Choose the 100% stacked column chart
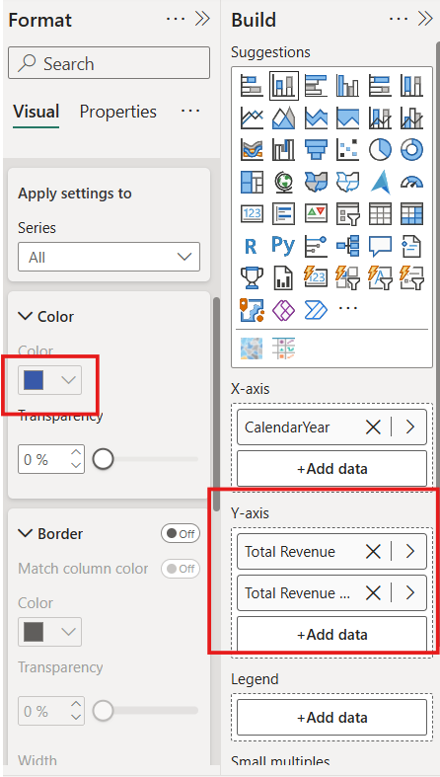This screenshot has height=777, width=440. [x=411, y=85]
